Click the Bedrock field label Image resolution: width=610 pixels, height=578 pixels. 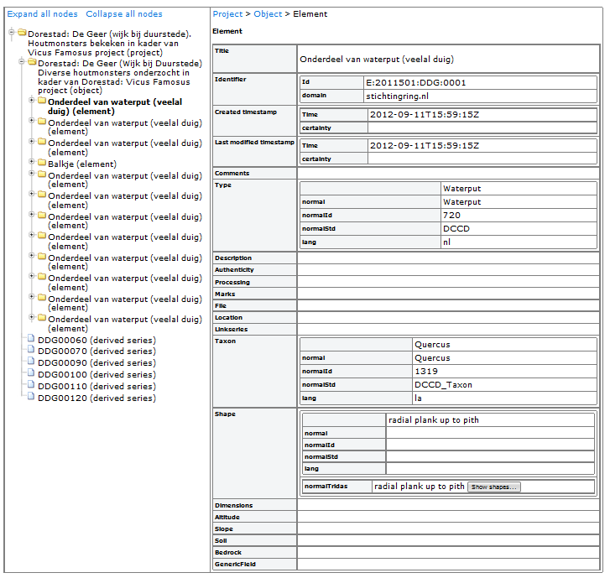pos(228,553)
